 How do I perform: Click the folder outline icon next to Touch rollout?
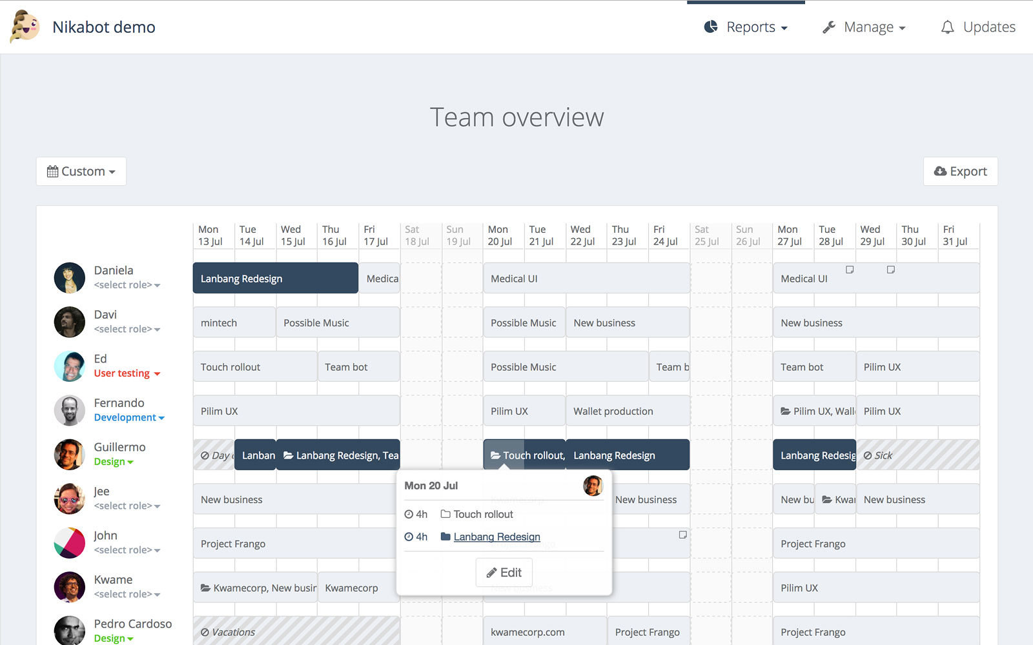coord(445,514)
